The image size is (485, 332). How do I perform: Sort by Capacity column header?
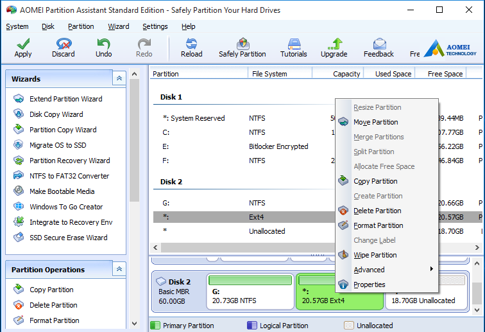tap(337, 74)
